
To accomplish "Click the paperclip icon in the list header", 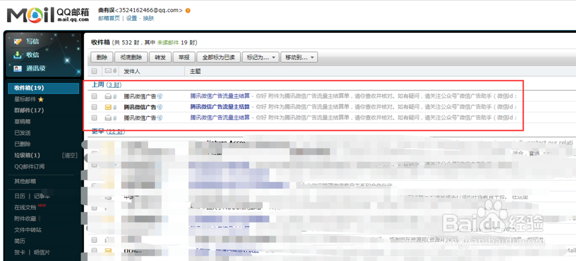I will 115,71.
